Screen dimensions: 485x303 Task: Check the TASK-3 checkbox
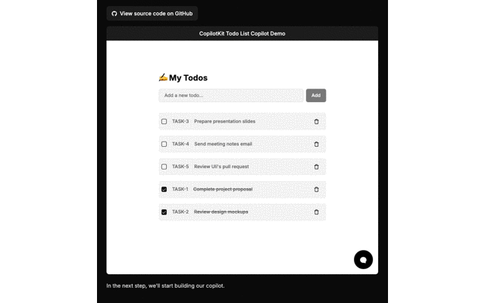164,121
